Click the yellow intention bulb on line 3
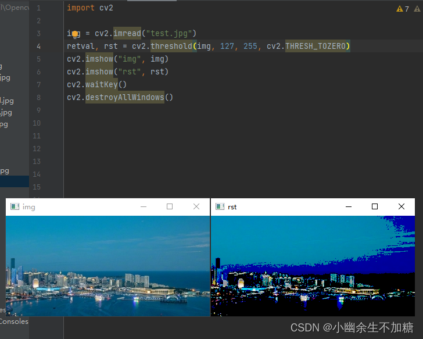423x339 pixels. coord(75,34)
